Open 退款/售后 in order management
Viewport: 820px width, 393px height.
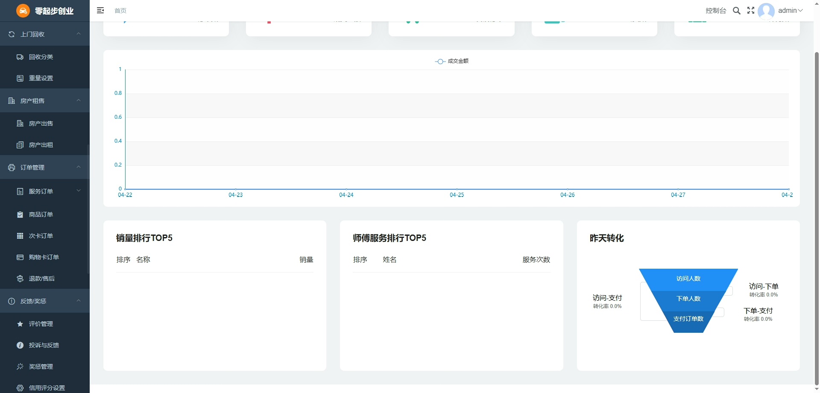pyautogui.click(x=41, y=279)
